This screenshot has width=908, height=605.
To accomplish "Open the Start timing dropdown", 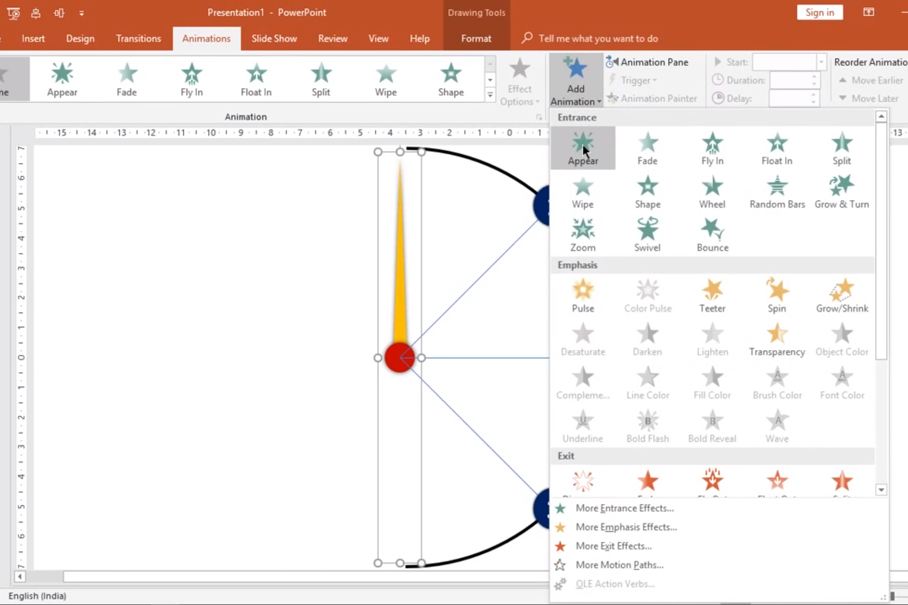I will click(821, 62).
